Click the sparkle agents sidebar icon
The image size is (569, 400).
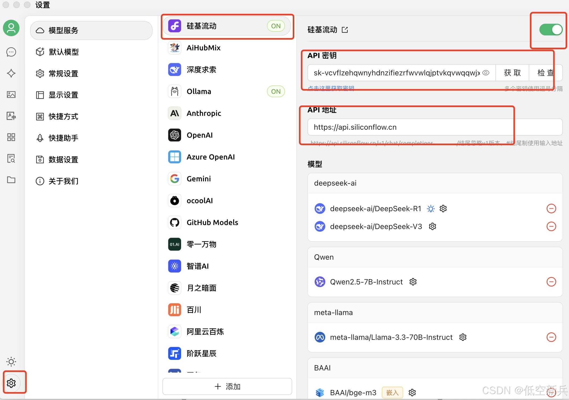[x=11, y=73]
